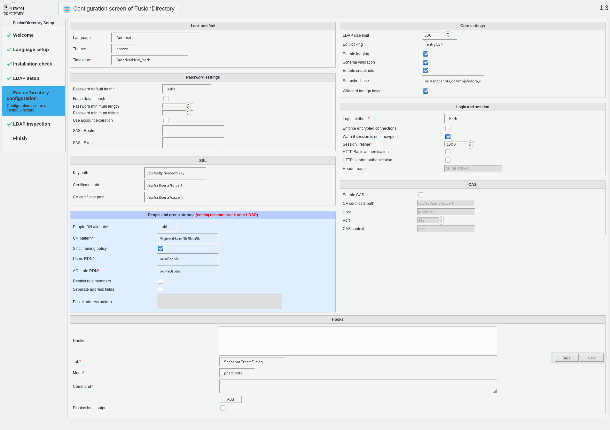The image size is (610, 430).
Task: Go to LDAP inspection step
Action: (31, 124)
